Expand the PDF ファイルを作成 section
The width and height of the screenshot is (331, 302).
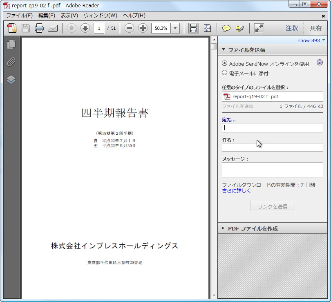coord(223,228)
